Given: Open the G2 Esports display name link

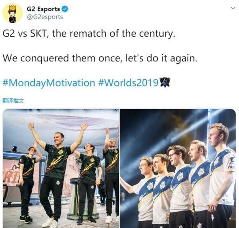Looking at the screenshot, I should point(43,9).
